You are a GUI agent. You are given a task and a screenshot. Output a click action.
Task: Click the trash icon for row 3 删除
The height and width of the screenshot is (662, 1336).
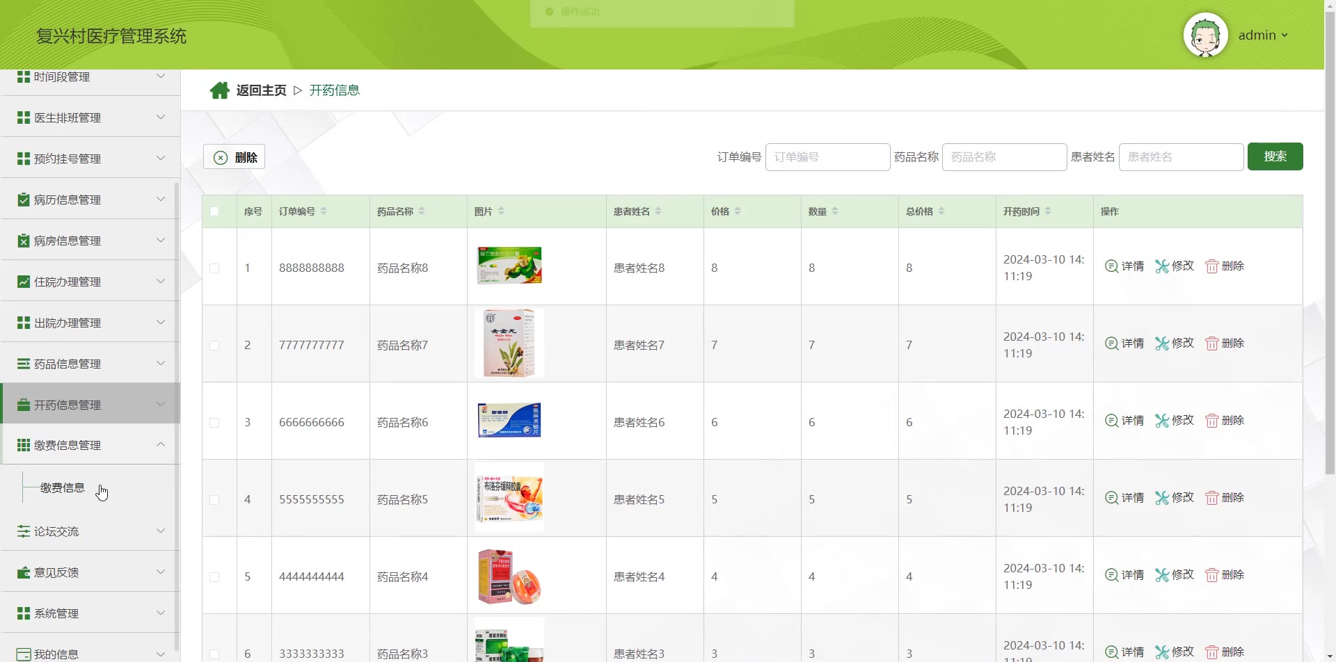coord(1212,421)
